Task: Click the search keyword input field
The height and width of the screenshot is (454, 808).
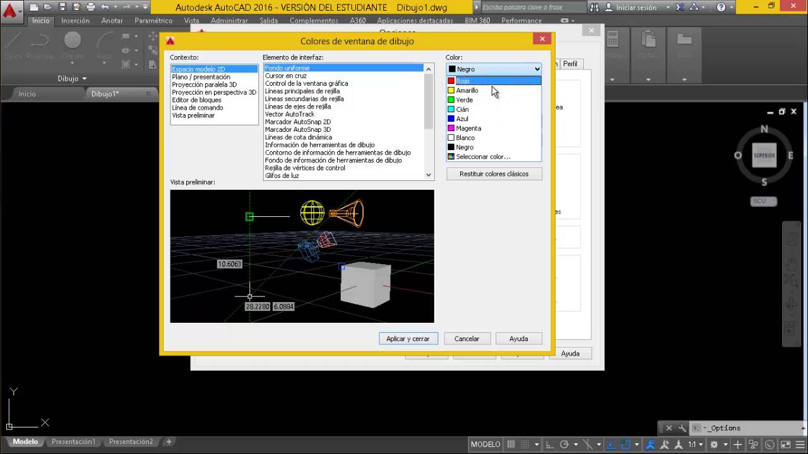Action: coord(533,8)
